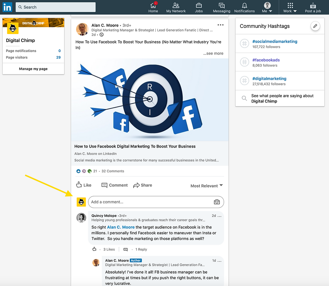Open options for Quincy Molope's comment
329x286 pixels.
point(220,216)
